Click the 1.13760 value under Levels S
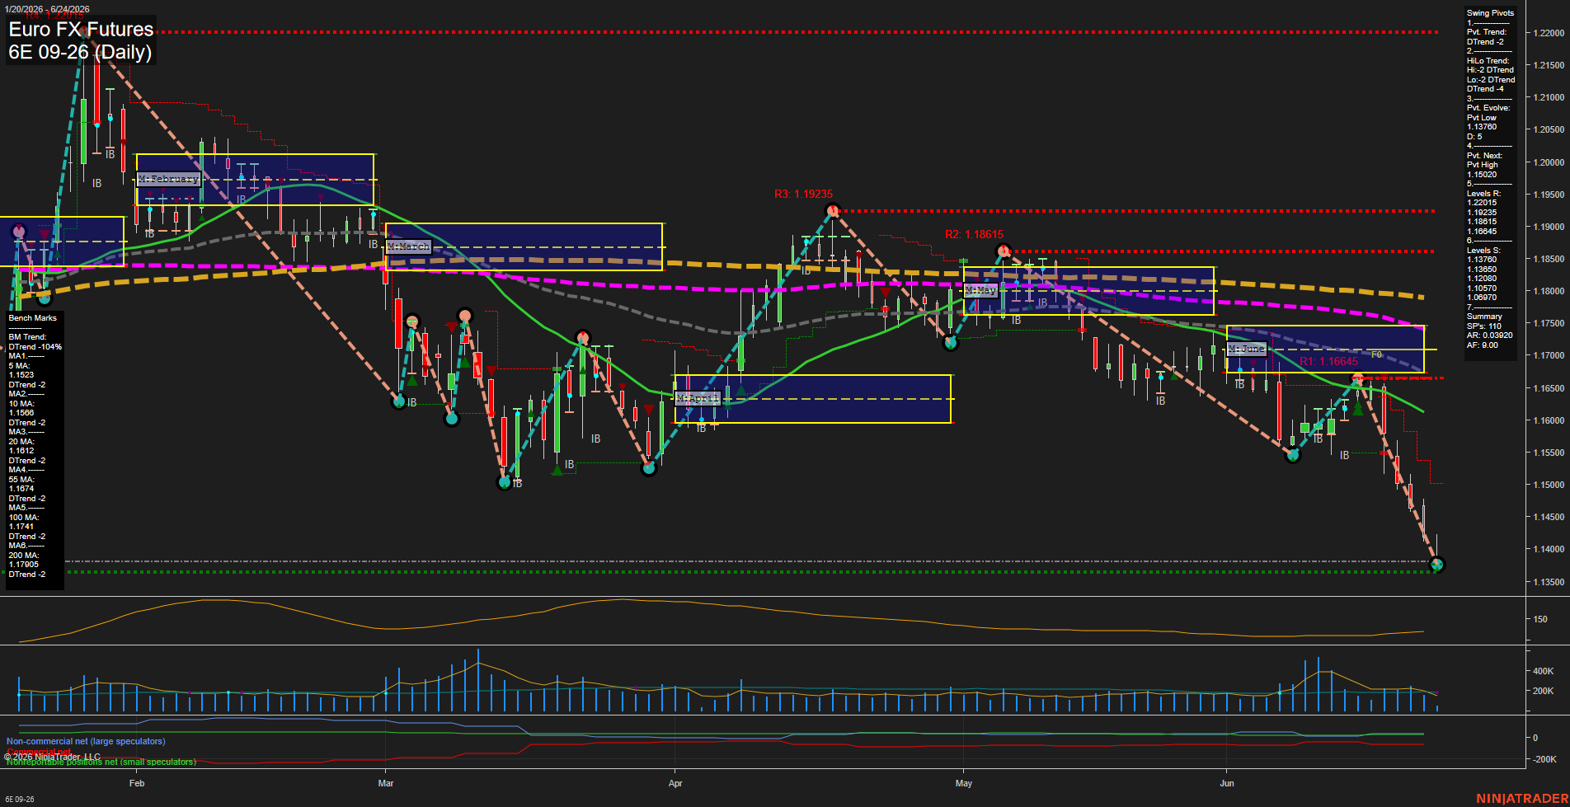This screenshot has height=807, width=1570. pyautogui.click(x=1482, y=260)
